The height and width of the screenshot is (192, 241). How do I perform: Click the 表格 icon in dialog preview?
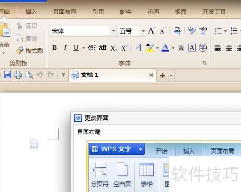click(146, 174)
